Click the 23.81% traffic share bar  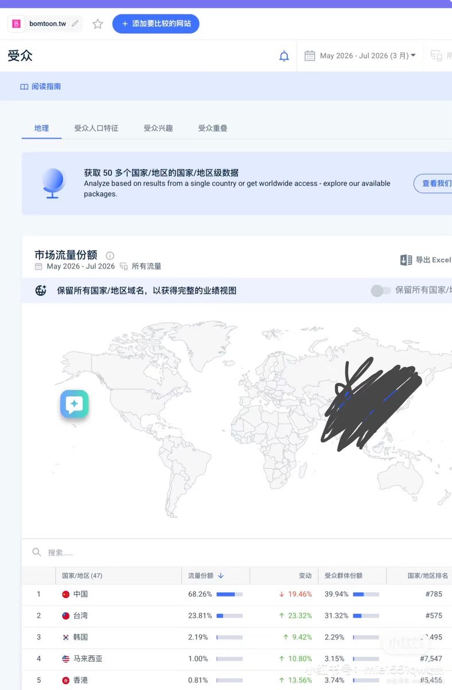click(229, 616)
